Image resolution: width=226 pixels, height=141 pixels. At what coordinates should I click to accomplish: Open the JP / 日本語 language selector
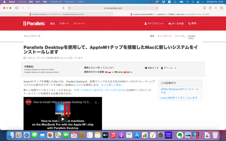(x=176, y=24)
